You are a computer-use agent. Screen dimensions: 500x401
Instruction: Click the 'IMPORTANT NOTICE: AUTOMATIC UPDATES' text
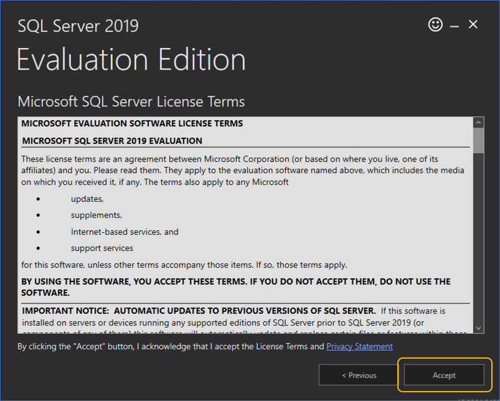point(199,311)
